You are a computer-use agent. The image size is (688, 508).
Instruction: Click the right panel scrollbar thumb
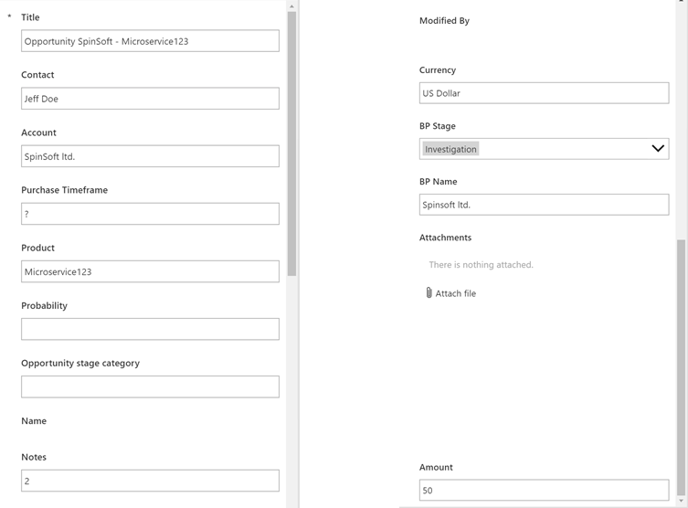681,365
